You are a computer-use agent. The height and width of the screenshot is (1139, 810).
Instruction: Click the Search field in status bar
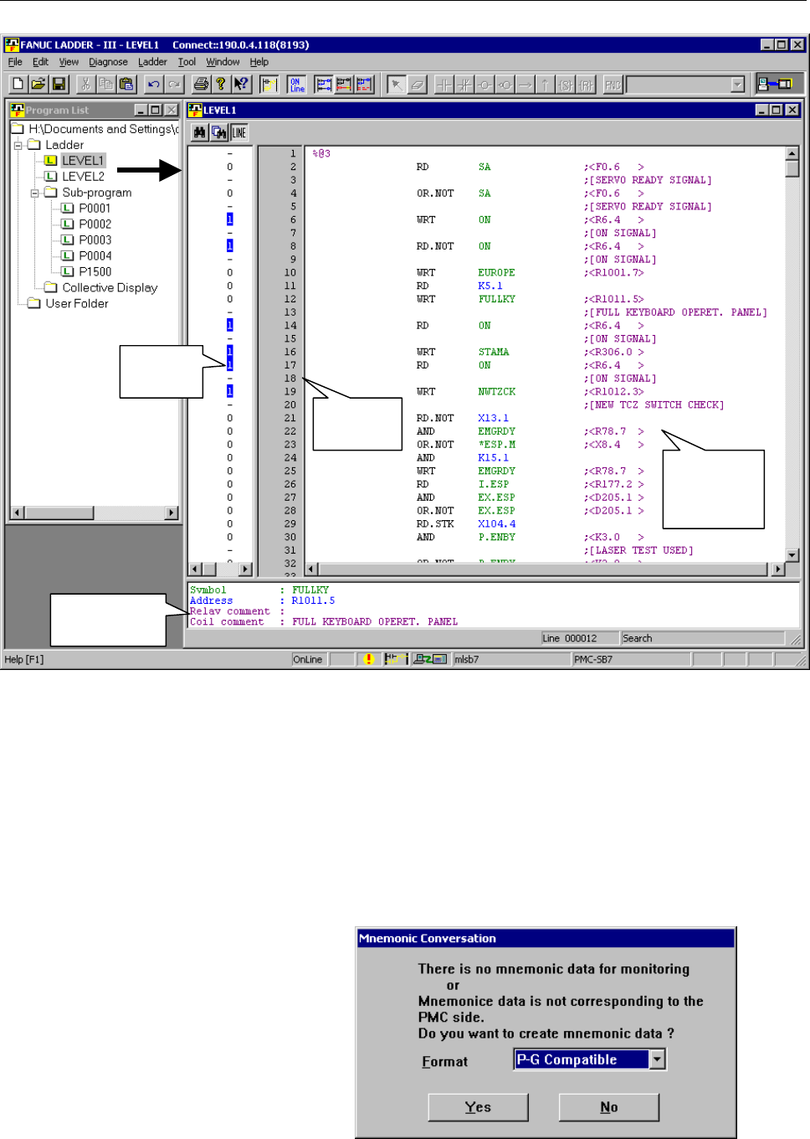(x=702, y=638)
